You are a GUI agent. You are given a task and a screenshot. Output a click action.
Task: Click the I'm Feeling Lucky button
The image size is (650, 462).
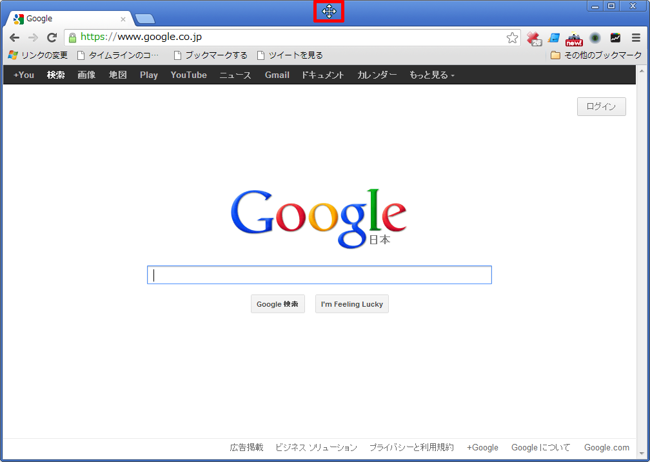click(352, 304)
